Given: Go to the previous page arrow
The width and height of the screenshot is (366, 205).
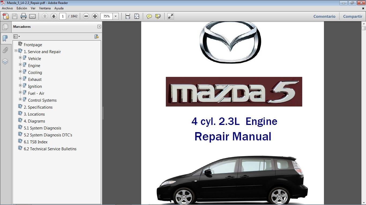Looking at the screenshot, I should point(45,16).
